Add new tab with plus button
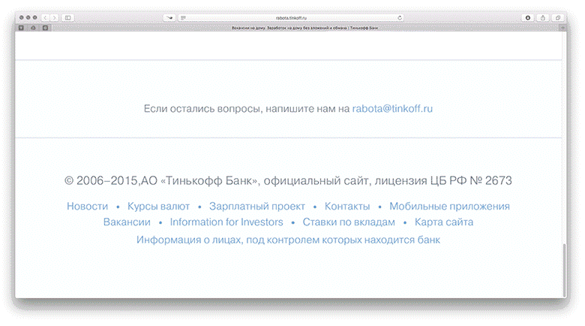585x326 pixels. (x=562, y=28)
